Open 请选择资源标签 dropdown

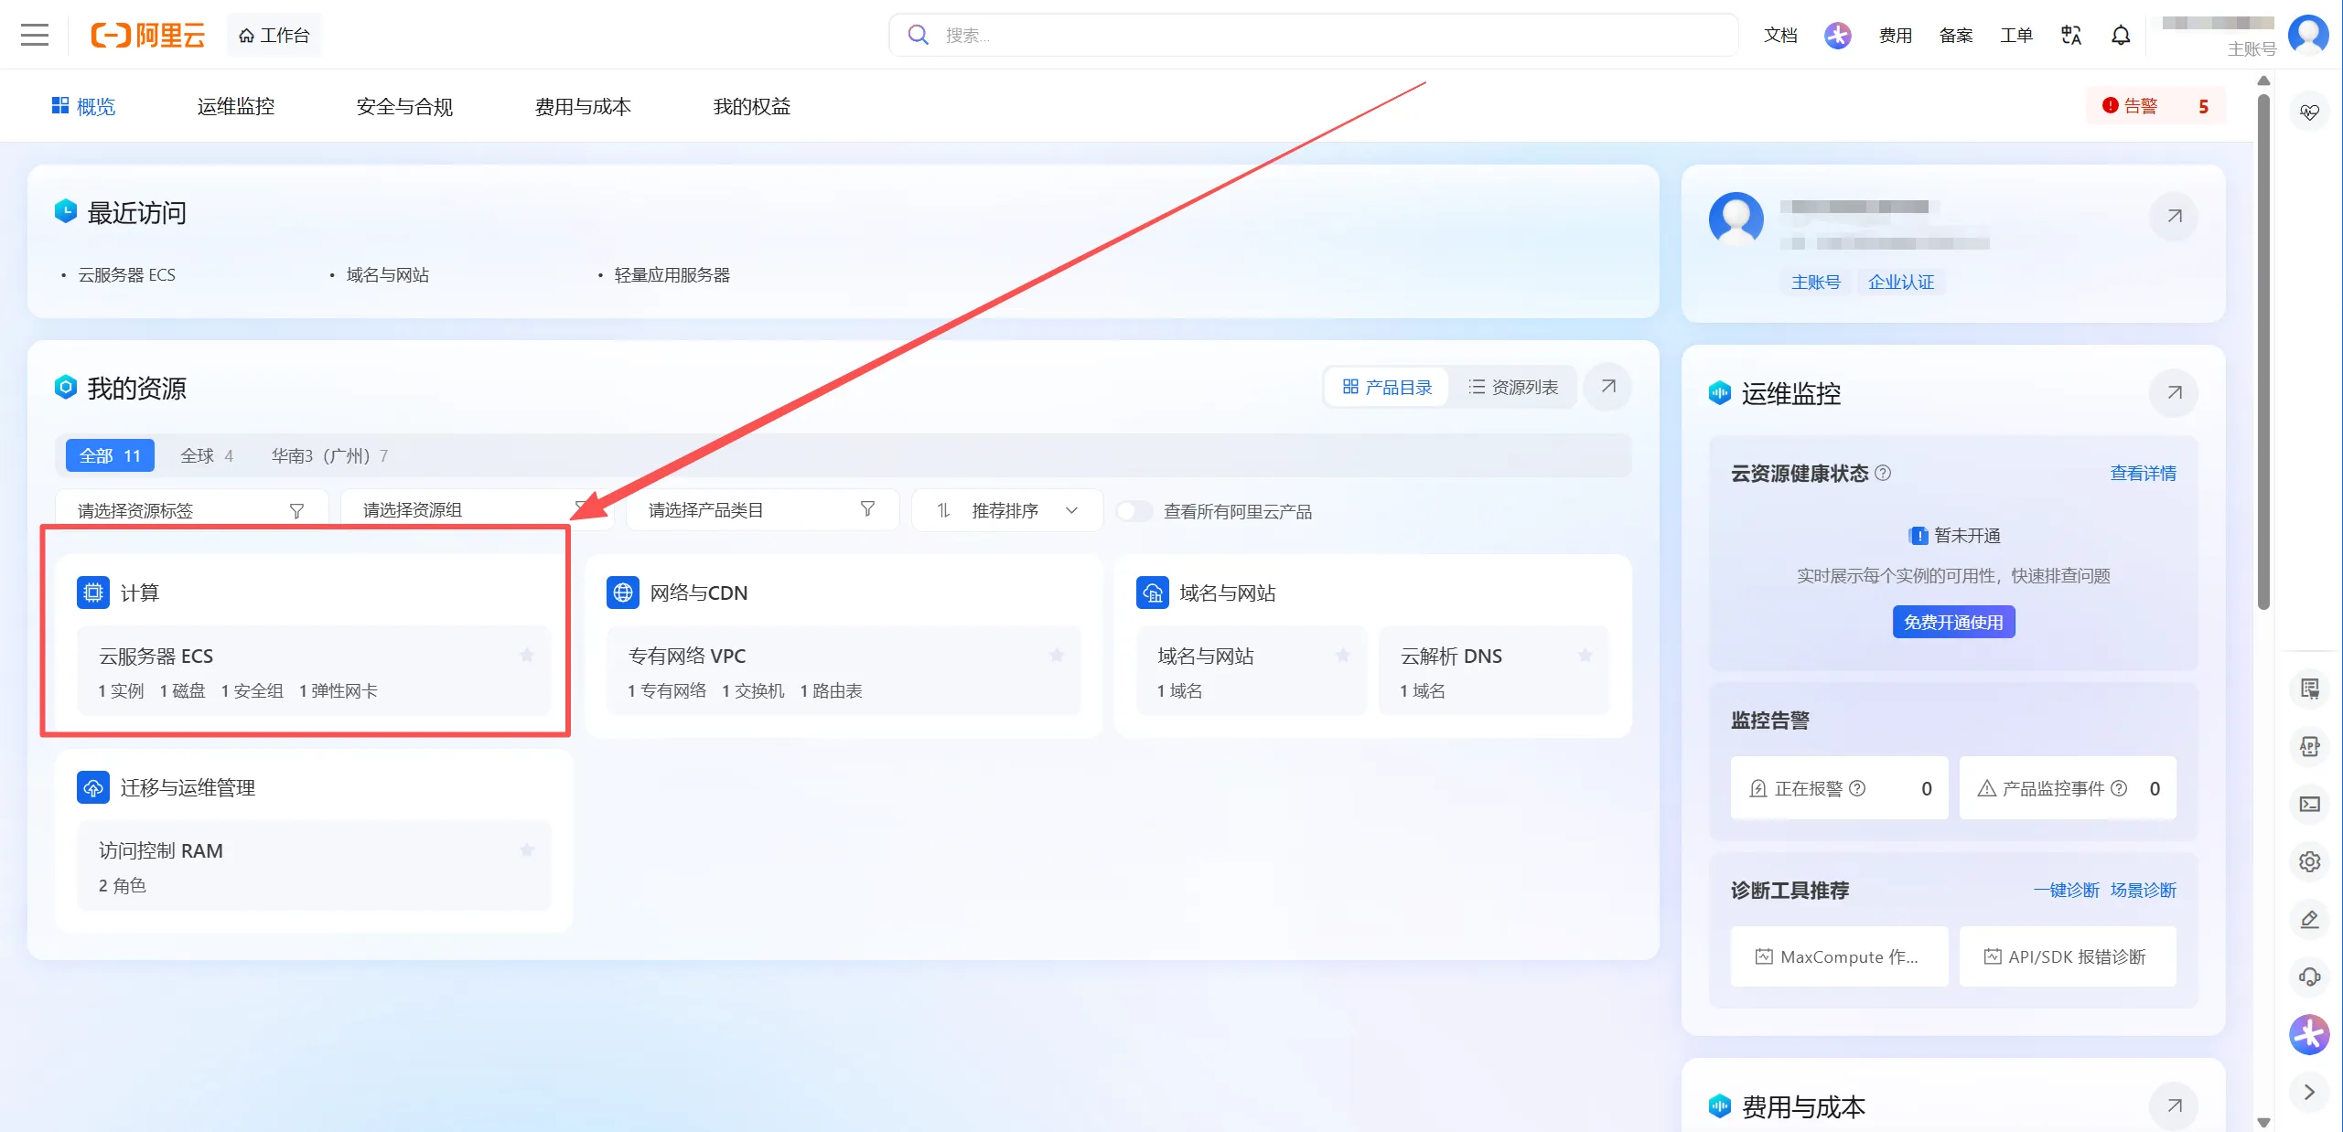click(192, 510)
